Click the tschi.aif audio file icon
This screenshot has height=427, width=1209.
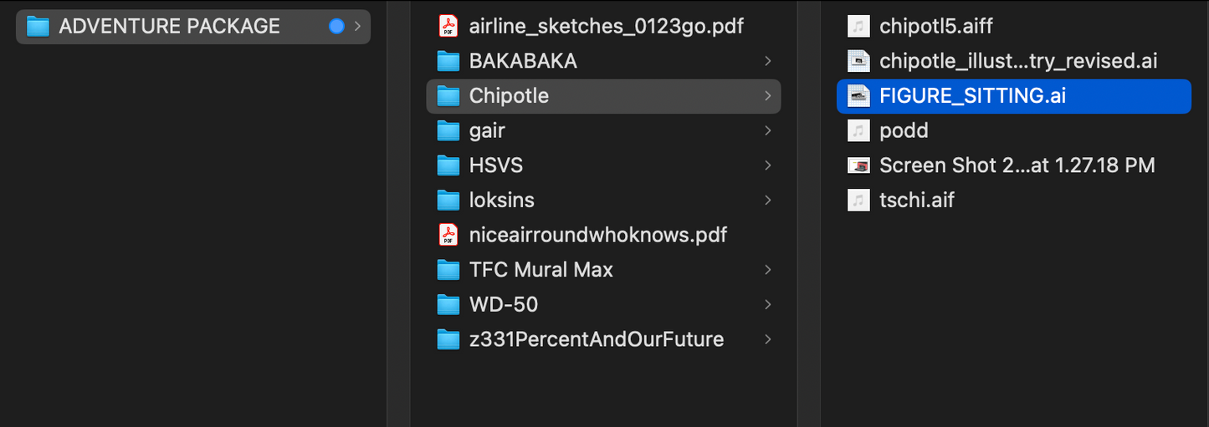coord(858,201)
